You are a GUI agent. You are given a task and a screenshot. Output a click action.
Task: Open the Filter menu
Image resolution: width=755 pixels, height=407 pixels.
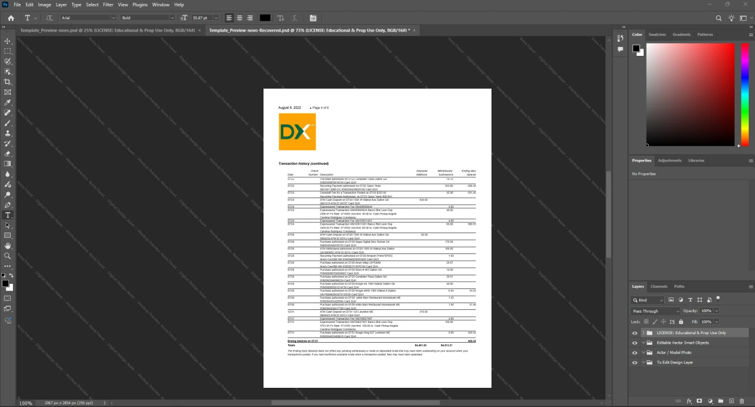108,5
